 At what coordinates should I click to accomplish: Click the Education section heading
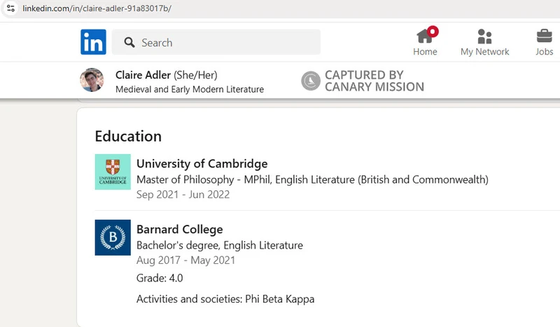[128, 136]
